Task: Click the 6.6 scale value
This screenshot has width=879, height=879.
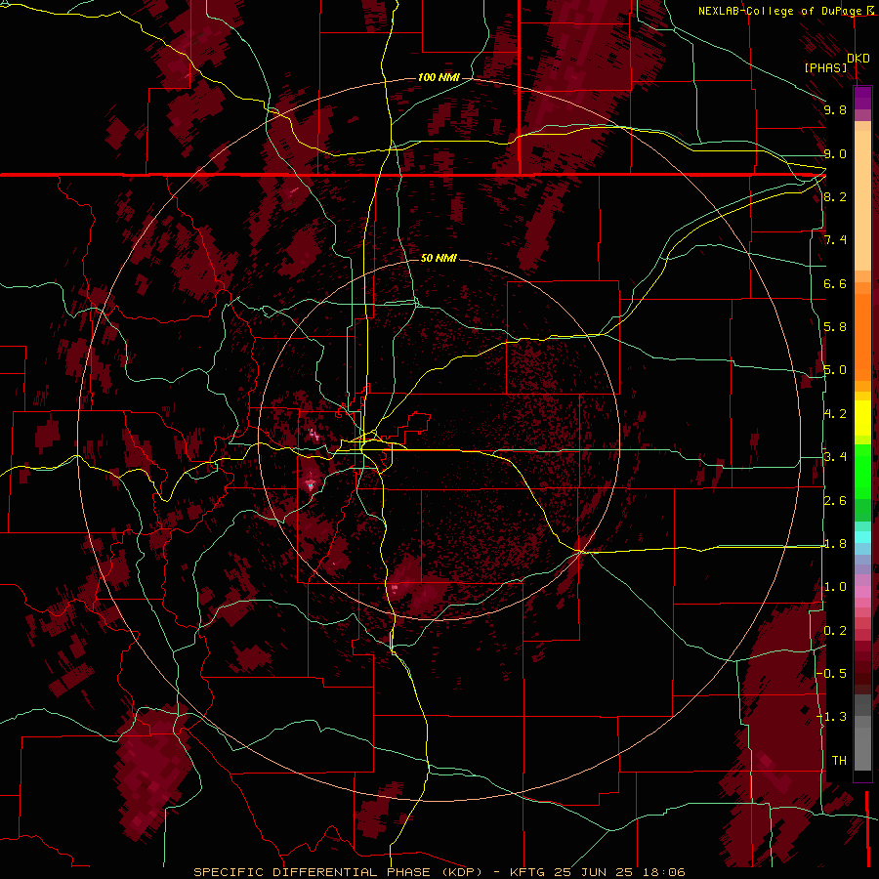Action: pos(835,283)
